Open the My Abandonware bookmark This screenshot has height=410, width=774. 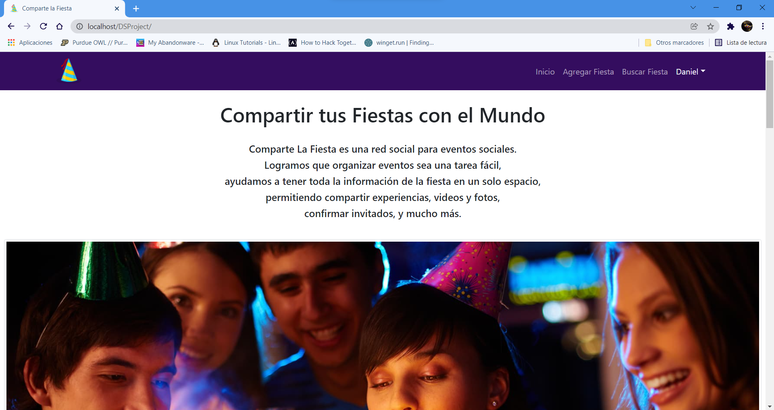(x=170, y=43)
